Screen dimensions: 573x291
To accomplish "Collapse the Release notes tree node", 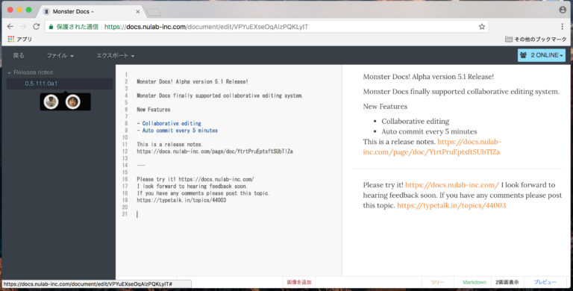I will (x=10, y=73).
